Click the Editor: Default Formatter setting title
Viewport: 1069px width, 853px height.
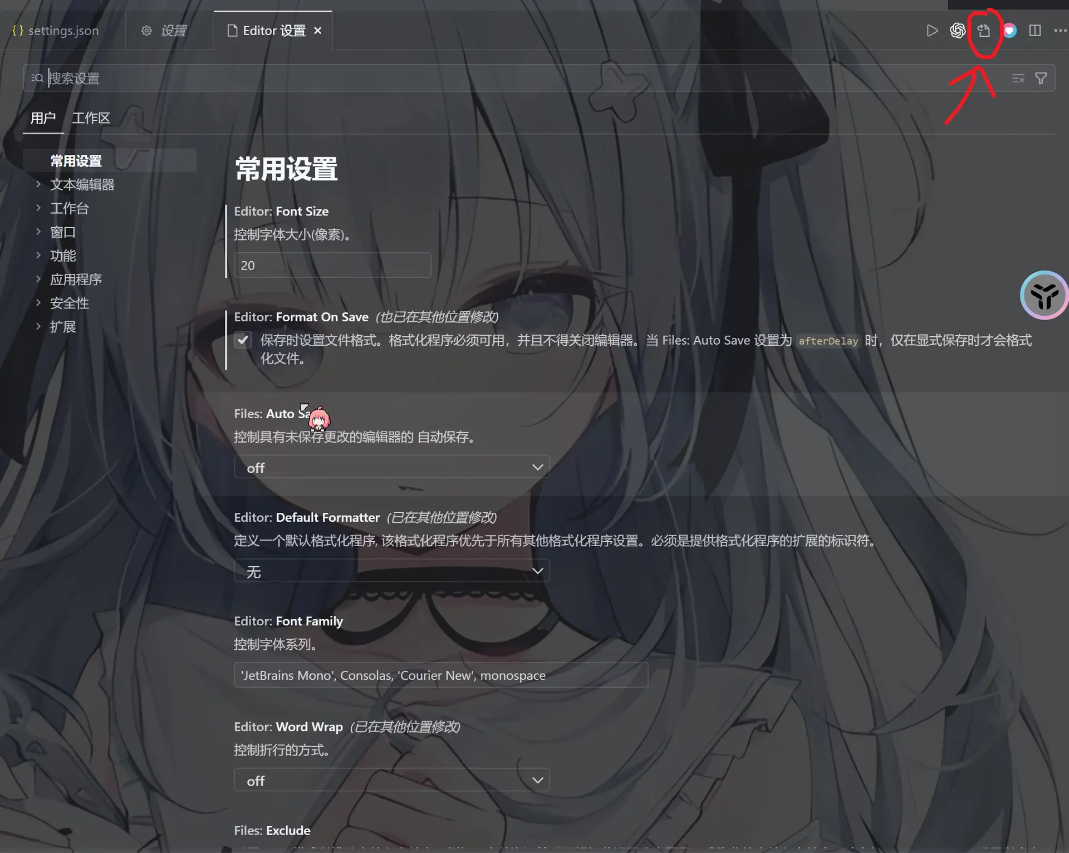[x=307, y=518]
